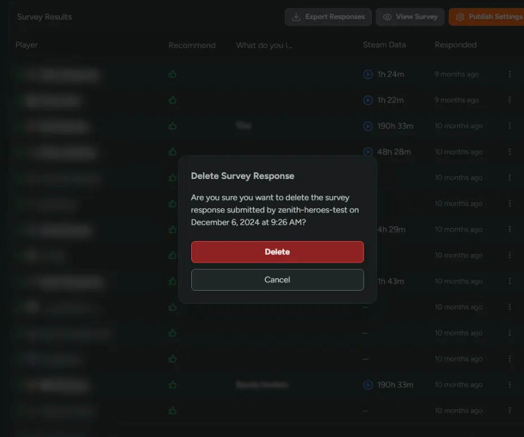Click the 1h 43m Steam playtime entry

coord(391,281)
